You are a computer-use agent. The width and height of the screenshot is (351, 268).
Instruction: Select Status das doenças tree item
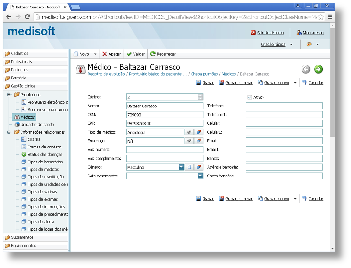coord(42,154)
